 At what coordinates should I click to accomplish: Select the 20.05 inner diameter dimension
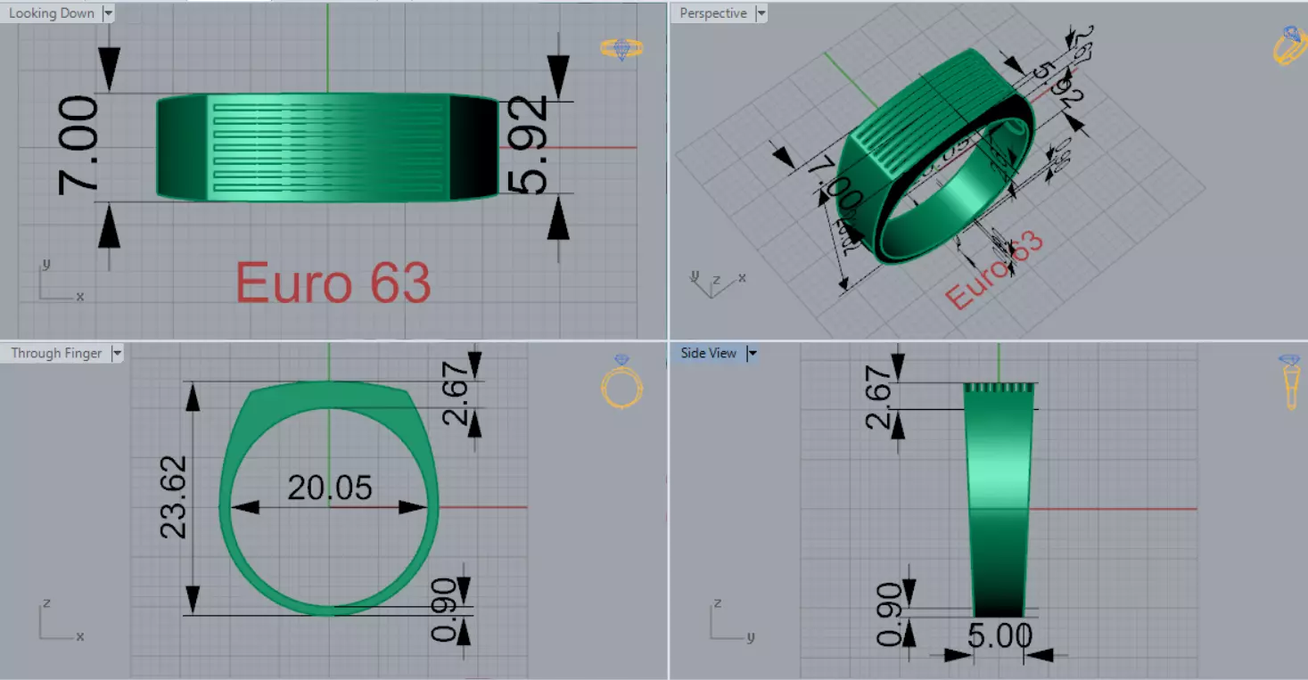(330, 487)
